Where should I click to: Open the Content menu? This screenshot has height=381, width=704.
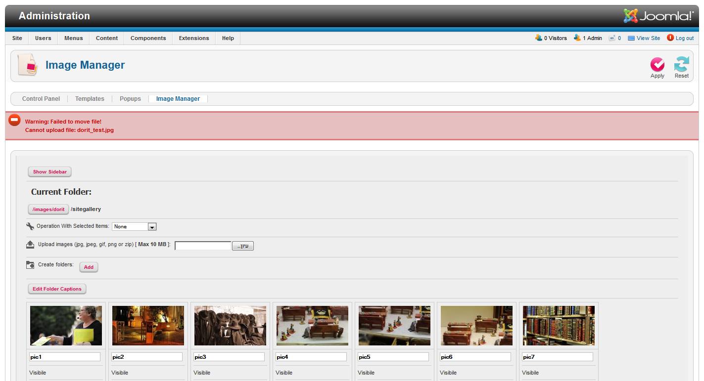coord(107,38)
